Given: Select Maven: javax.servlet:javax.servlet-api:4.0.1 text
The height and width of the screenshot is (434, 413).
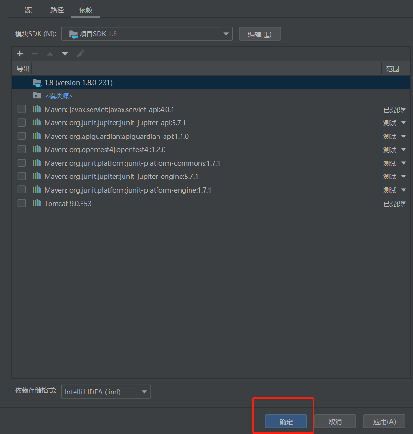Looking at the screenshot, I should (x=109, y=110).
